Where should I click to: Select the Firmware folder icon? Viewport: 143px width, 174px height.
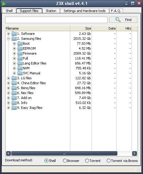point(20,53)
